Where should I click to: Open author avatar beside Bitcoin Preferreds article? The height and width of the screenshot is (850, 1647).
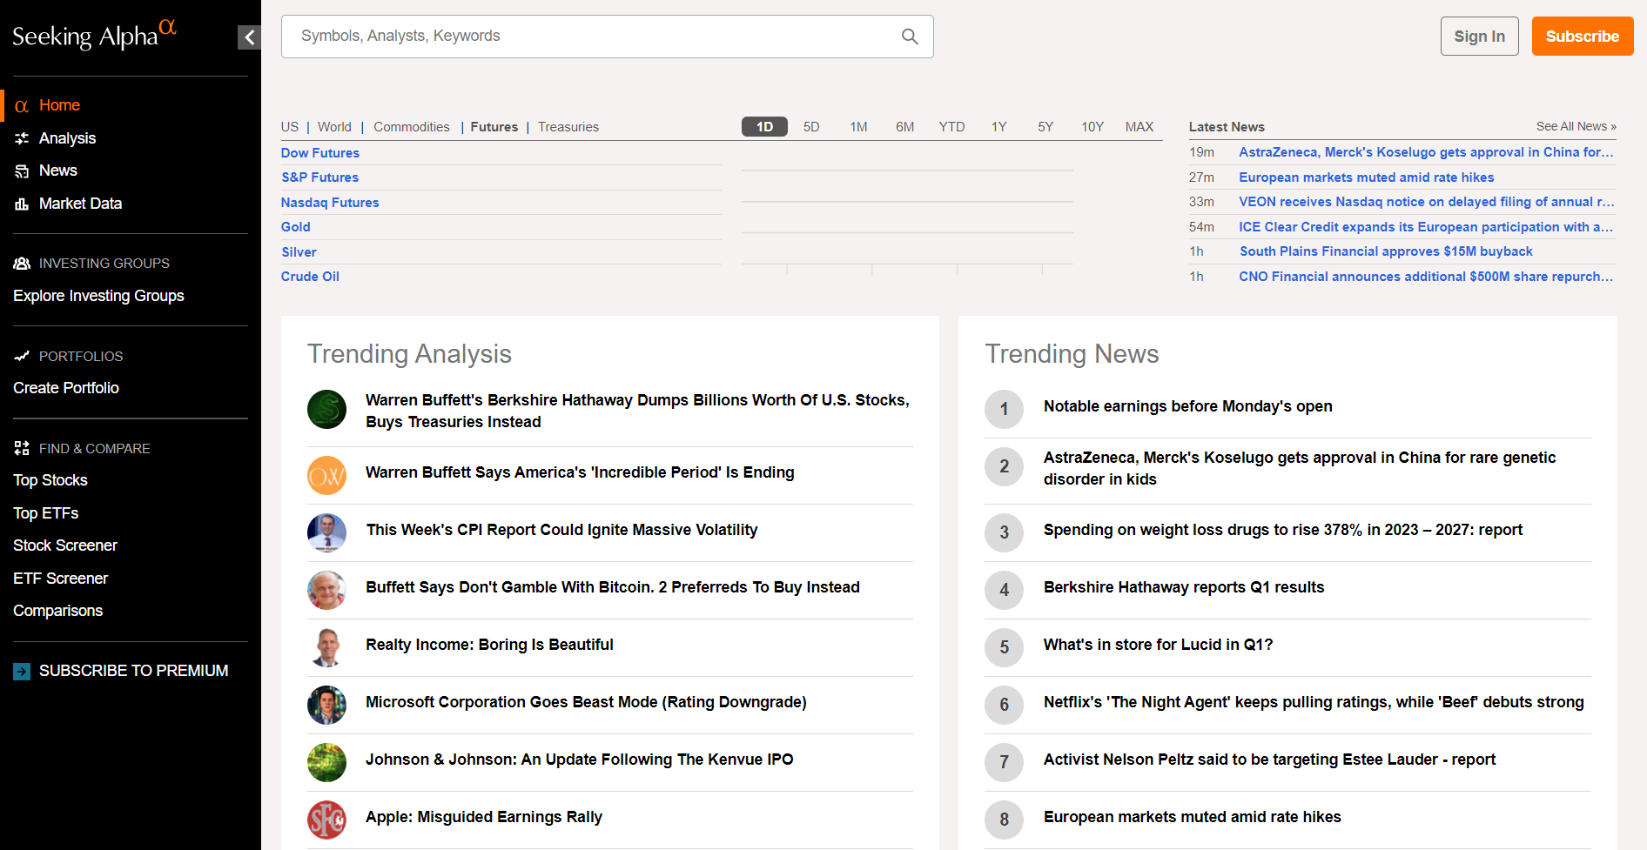(326, 590)
